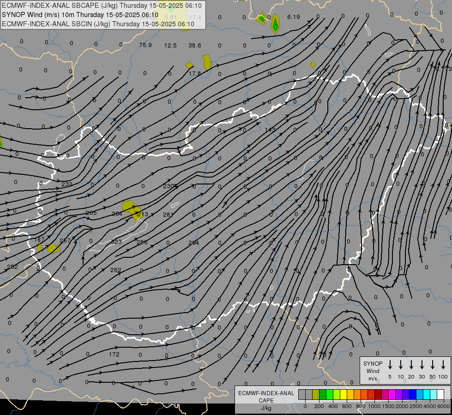Click the 10 m/s wind legend arrow
The height and width of the screenshot is (415, 452).
(x=401, y=365)
